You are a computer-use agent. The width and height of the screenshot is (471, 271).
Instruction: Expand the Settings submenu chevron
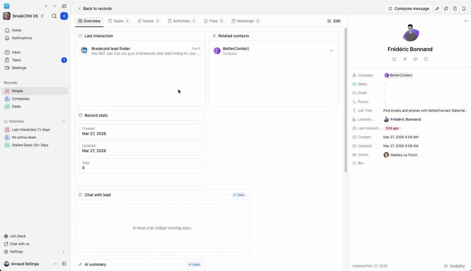[x=63, y=252]
